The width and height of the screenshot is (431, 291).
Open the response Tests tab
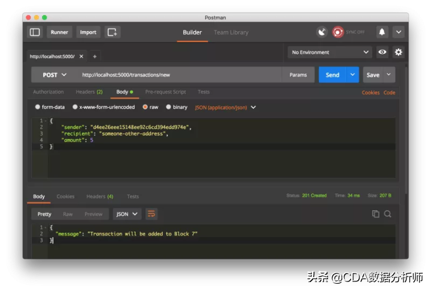[x=133, y=196]
